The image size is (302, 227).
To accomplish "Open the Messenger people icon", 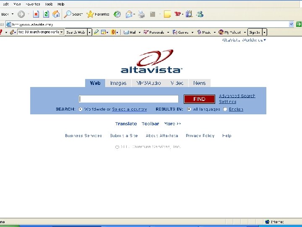I will (200, 14).
